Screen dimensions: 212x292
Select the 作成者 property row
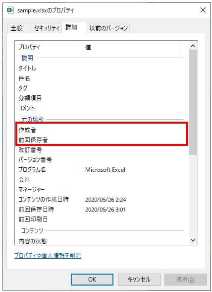(102, 130)
